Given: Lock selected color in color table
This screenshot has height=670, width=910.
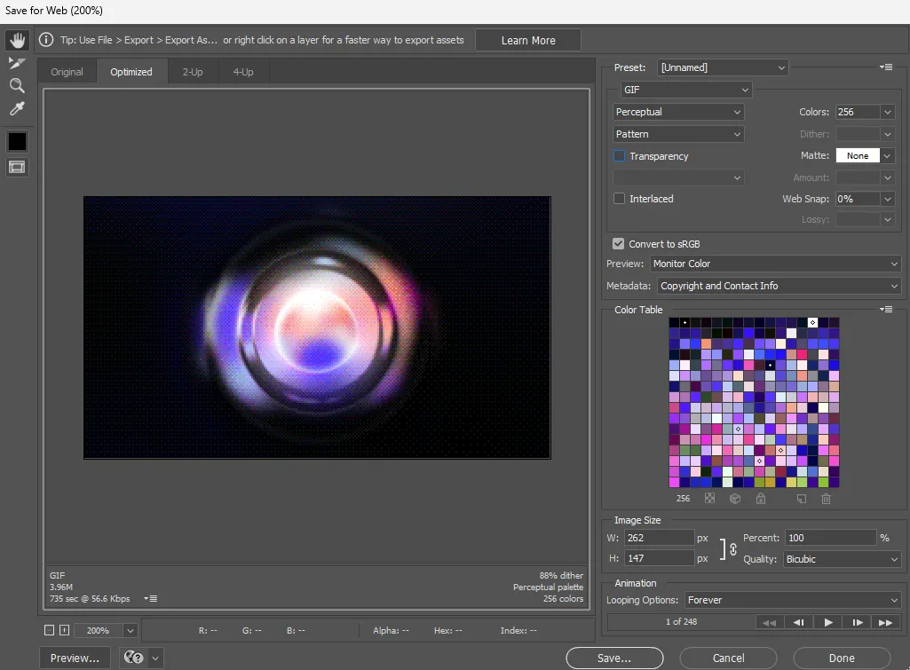Looking at the screenshot, I should [761, 499].
